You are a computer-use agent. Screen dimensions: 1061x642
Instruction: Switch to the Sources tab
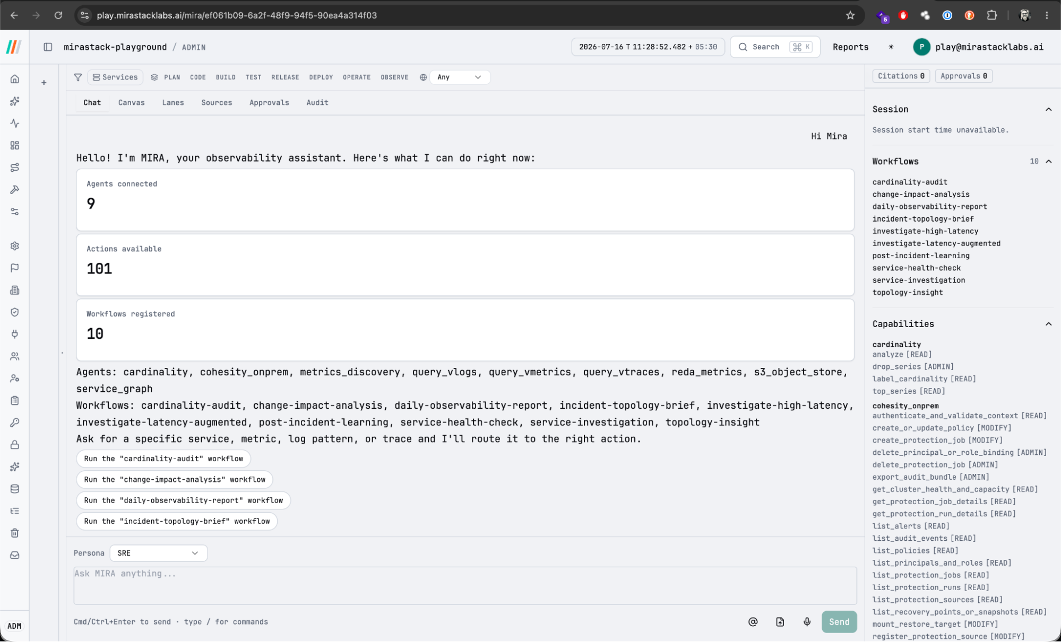217,103
